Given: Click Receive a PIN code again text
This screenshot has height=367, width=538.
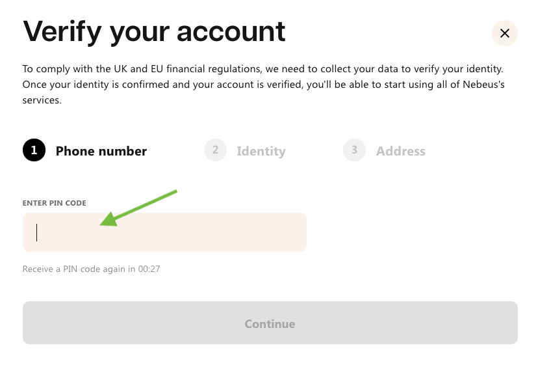Looking at the screenshot, I should coord(79,269).
